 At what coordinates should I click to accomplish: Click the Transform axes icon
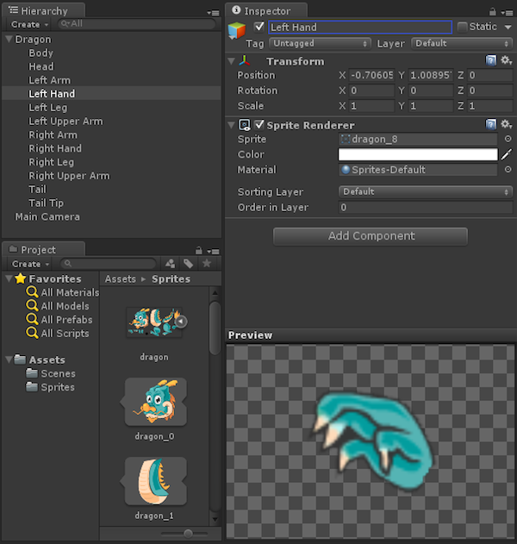[x=245, y=61]
